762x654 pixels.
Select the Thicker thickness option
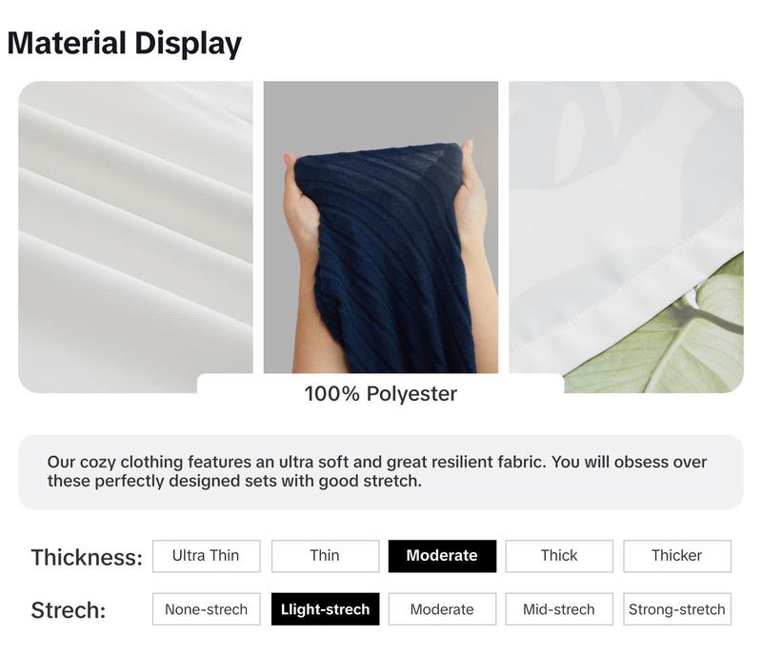(677, 556)
